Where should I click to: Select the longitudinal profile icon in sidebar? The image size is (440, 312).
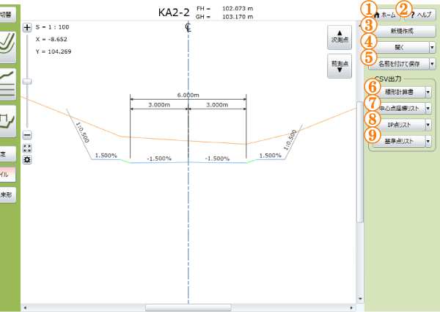(7, 84)
